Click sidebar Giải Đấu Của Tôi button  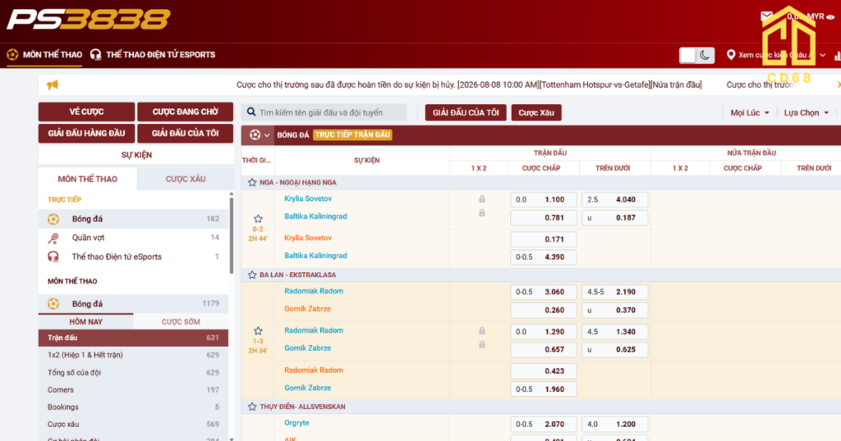coord(185,134)
